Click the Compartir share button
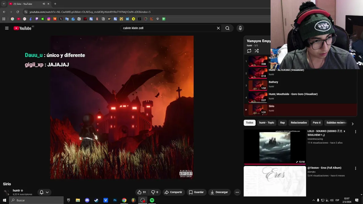This screenshot has height=204, width=363. [173, 192]
